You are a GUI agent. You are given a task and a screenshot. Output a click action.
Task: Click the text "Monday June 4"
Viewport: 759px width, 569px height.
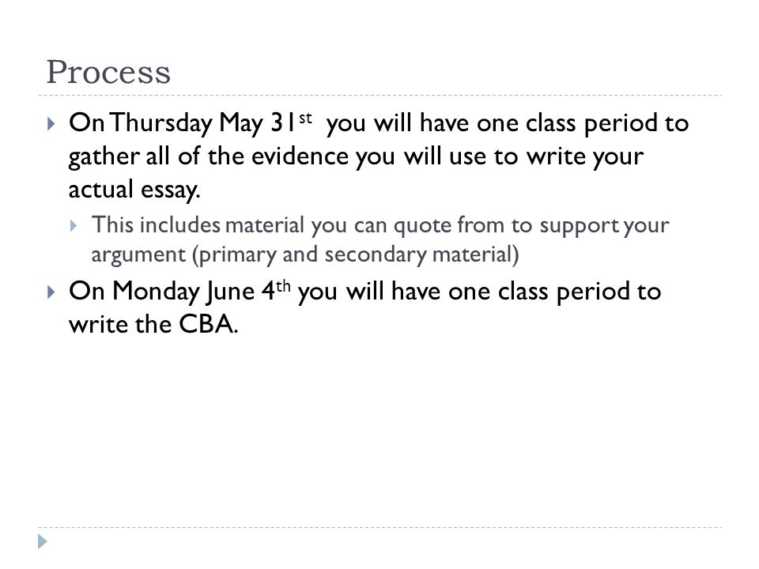(x=194, y=292)
